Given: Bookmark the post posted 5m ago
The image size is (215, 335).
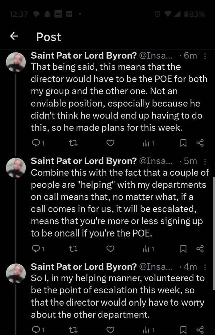Looking at the screenshot, I should coord(183,249).
